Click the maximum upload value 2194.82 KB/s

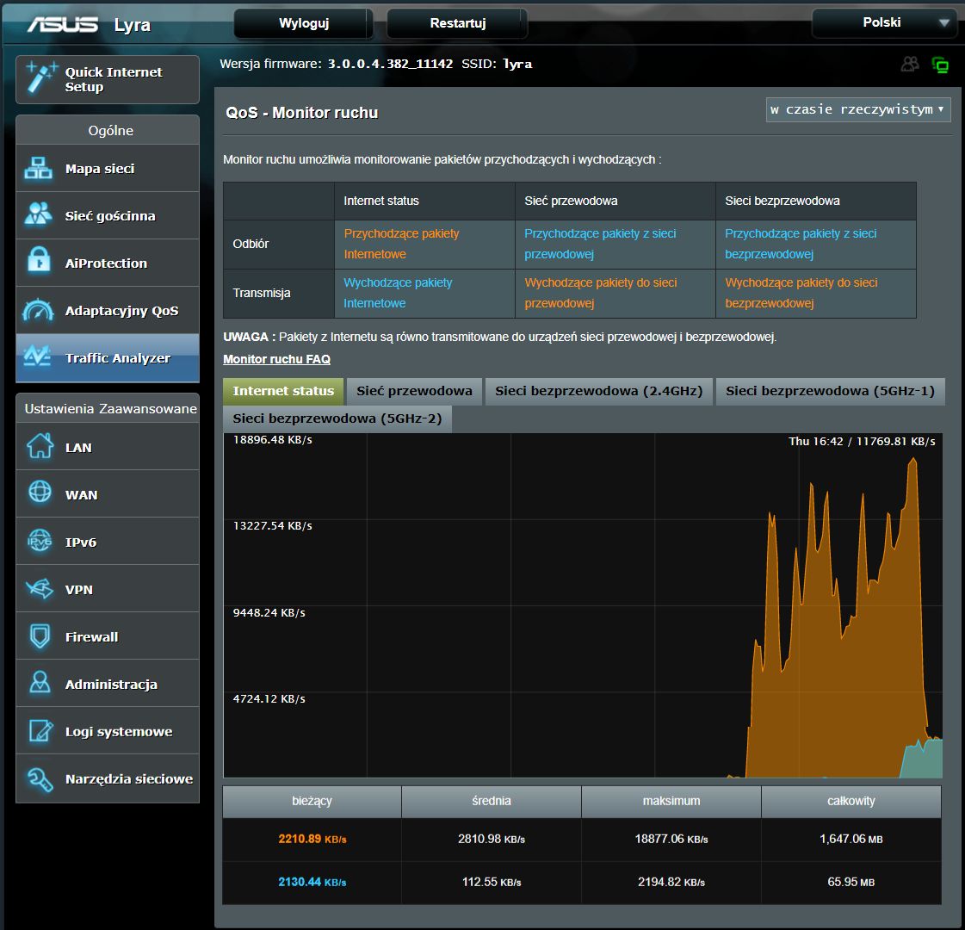(671, 882)
